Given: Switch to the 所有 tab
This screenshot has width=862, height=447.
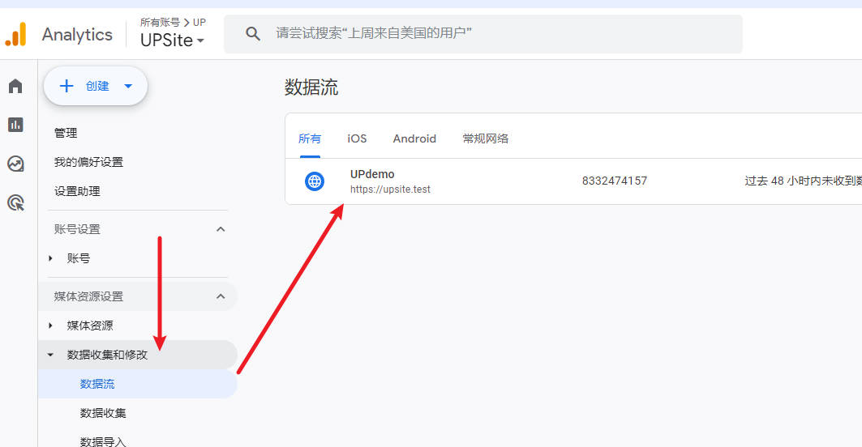Looking at the screenshot, I should [310, 138].
